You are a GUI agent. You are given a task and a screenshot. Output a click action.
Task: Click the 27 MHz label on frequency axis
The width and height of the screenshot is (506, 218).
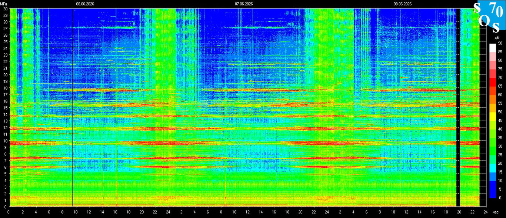click(x=5, y=28)
